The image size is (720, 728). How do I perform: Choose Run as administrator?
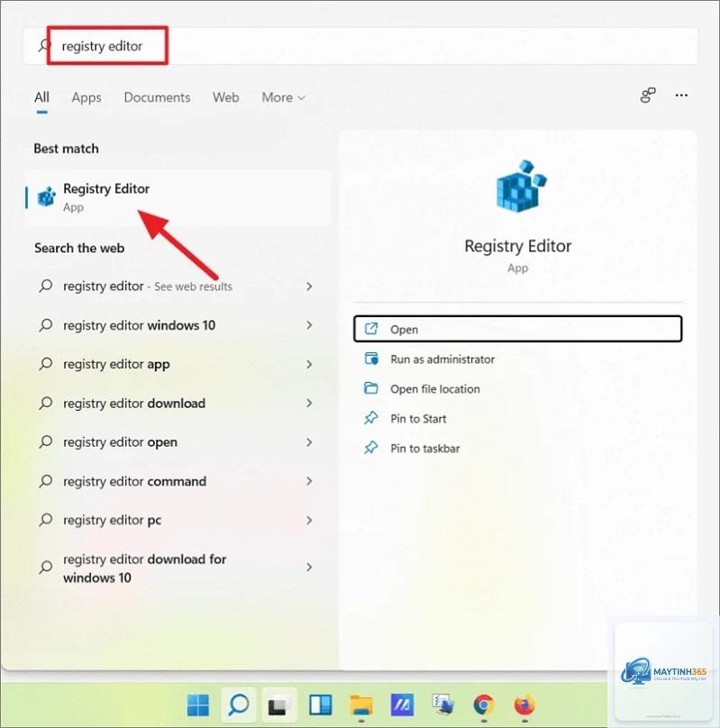click(x=518, y=359)
